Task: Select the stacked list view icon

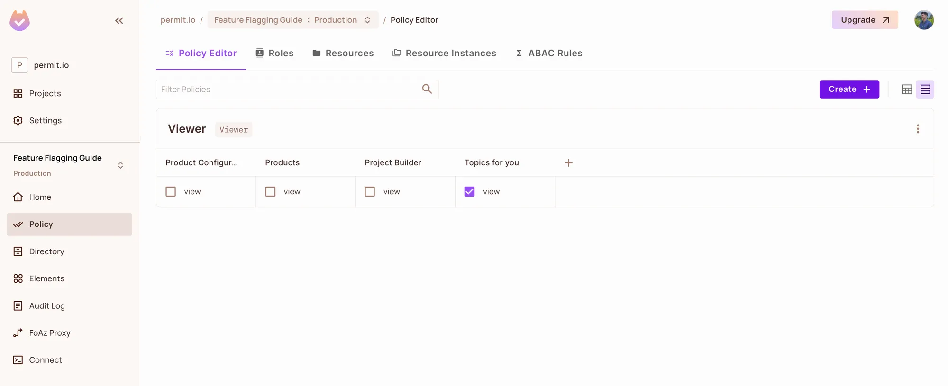Action: [925, 90]
